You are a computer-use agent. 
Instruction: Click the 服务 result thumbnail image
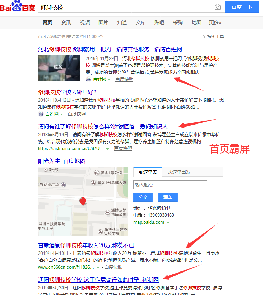click(x=59, y=68)
